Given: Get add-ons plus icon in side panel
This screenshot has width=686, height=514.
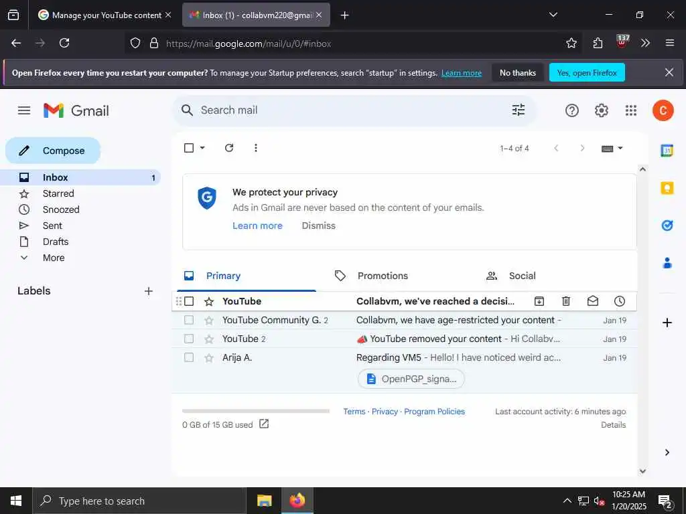Looking at the screenshot, I should coord(667,323).
